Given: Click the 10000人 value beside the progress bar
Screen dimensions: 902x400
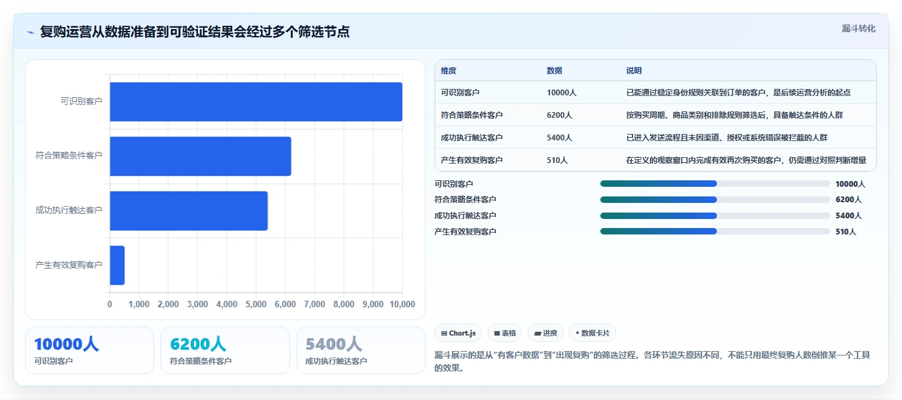Looking at the screenshot, I should [x=850, y=184].
